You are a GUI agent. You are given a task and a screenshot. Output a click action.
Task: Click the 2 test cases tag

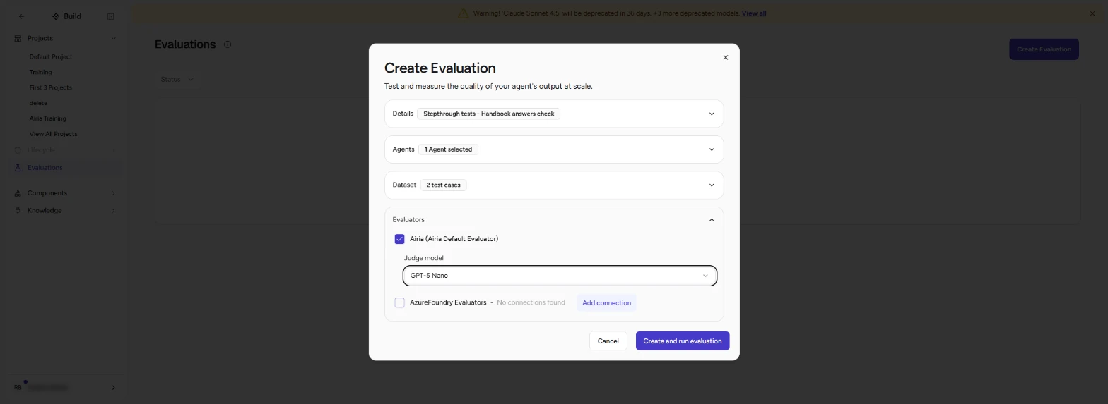click(443, 185)
